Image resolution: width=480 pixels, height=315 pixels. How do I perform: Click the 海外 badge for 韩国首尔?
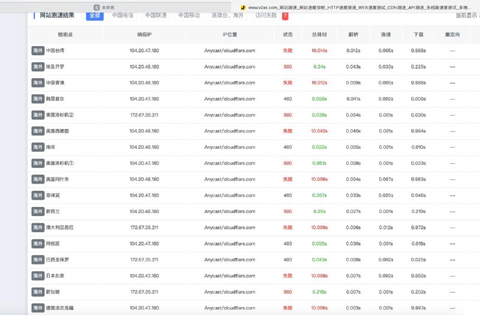pos(38,99)
